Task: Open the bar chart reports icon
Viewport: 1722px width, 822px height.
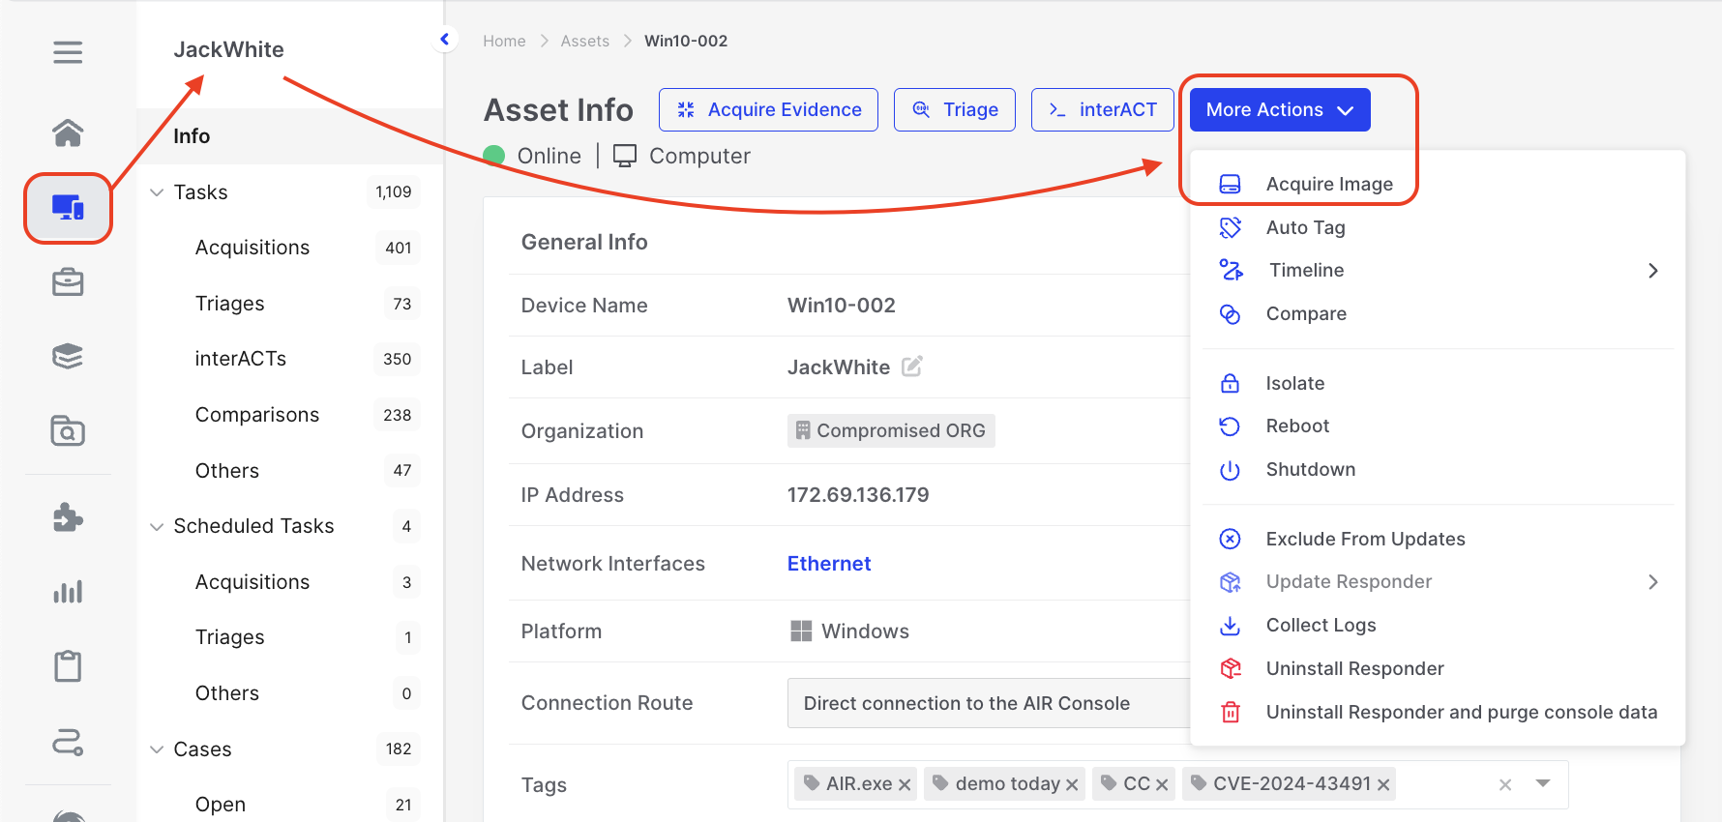Action: (68, 592)
